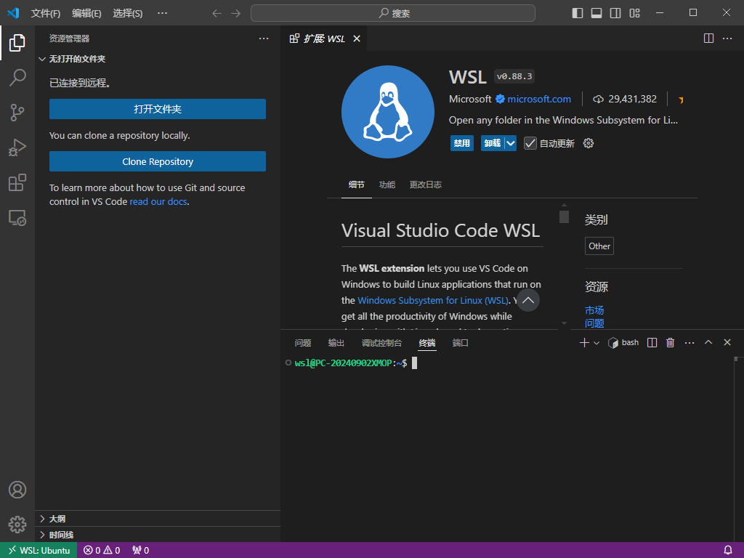The image size is (744, 558).
Task: Click the Open Folder button
Action: [x=158, y=109]
